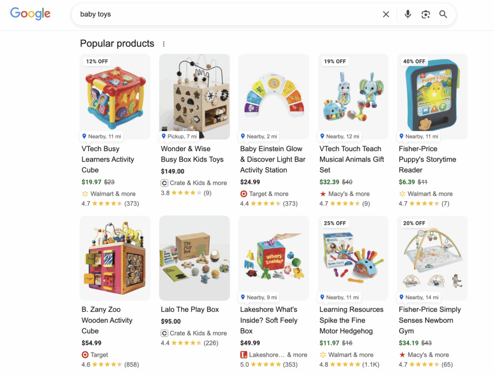494x374 pixels.
Task: Click the Wonder & Wise Busy Box product image
Action: click(194, 97)
